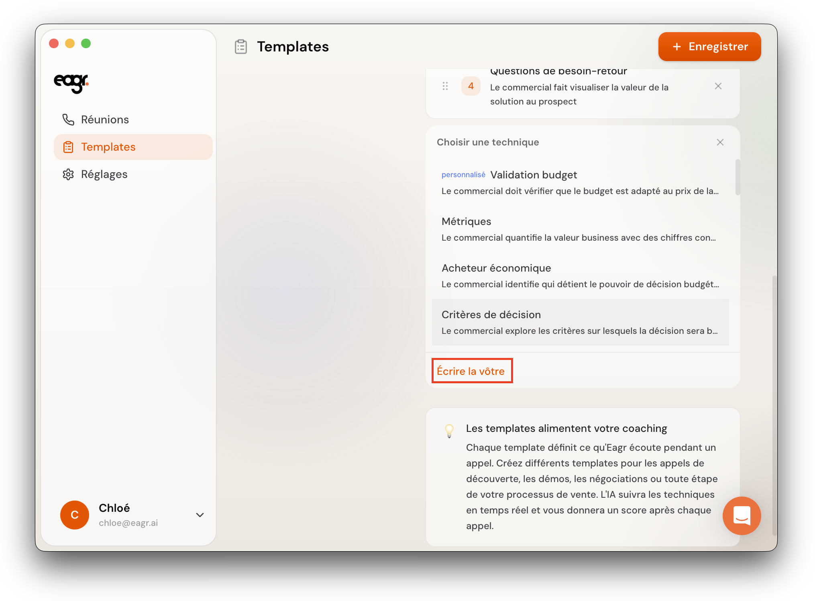Open the Réunions phone icon
This screenshot has height=601, width=815.
pyautogui.click(x=68, y=119)
